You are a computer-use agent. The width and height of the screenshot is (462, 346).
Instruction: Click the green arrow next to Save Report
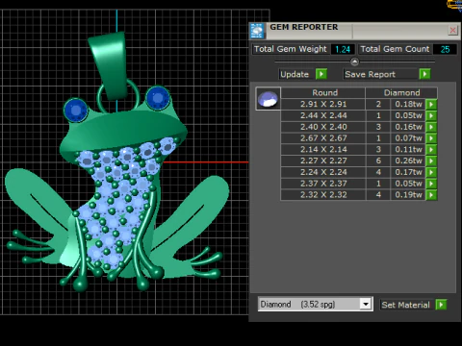coord(424,74)
